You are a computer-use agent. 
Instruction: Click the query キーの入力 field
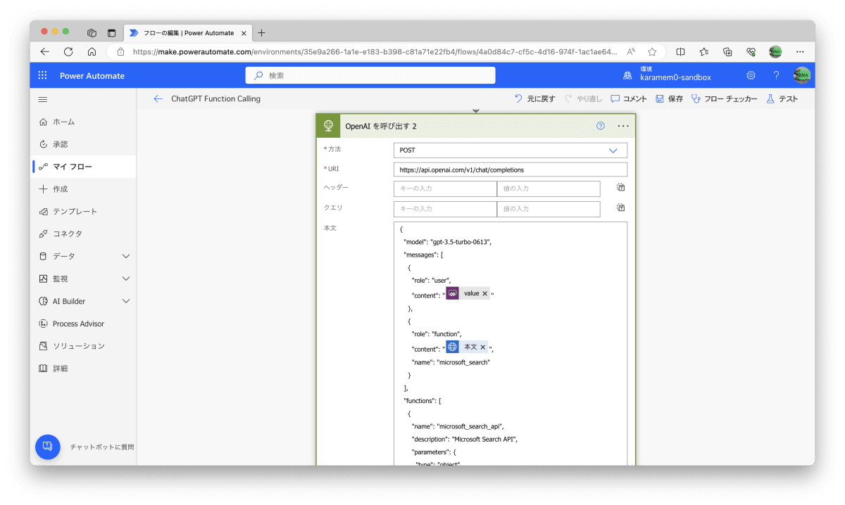445,209
